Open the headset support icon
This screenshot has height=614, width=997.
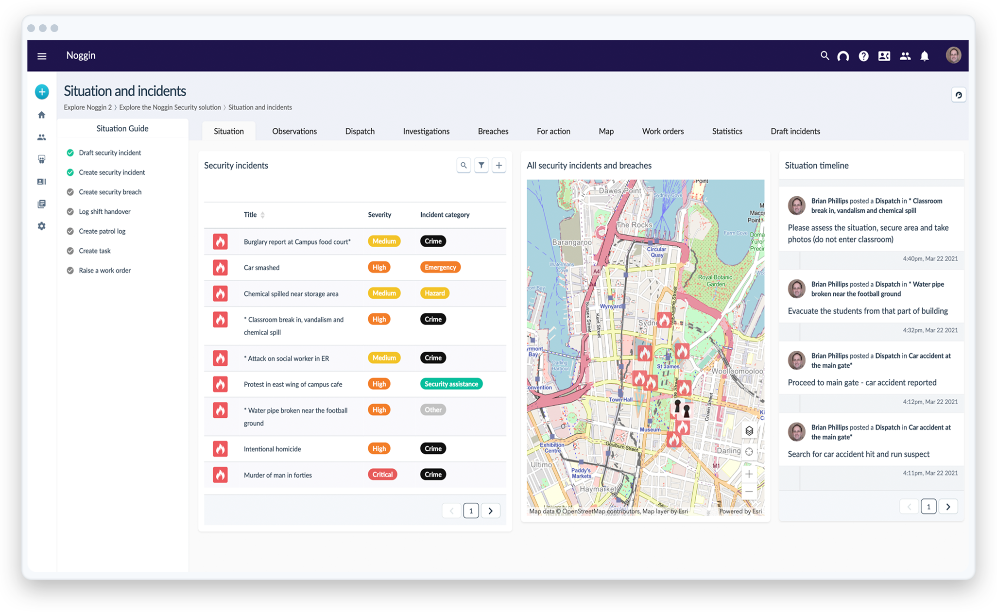(x=843, y=56)
